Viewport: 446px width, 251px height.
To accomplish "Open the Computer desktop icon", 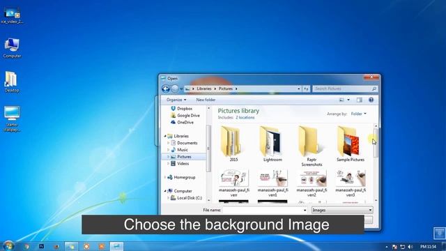I will pyautogui.click(x=12, y=48).
